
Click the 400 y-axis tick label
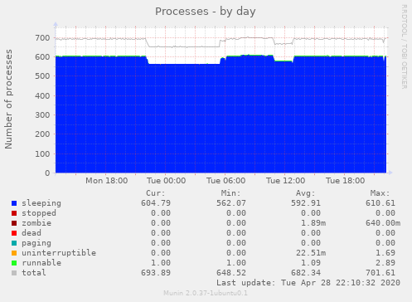pyautogui.click(x=42, y=95)
